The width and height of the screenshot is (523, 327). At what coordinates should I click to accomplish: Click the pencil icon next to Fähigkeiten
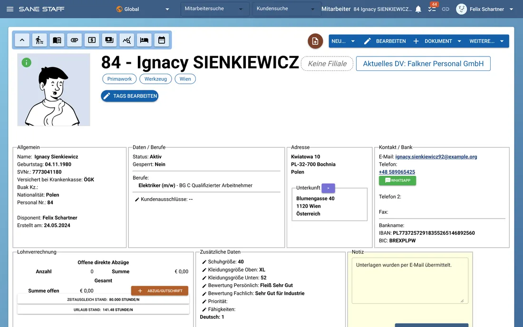pyautogui.click(x=204, y=310)
